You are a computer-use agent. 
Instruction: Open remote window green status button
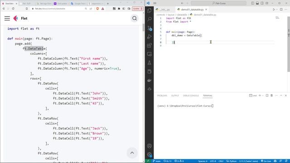(x=148, y=161)
